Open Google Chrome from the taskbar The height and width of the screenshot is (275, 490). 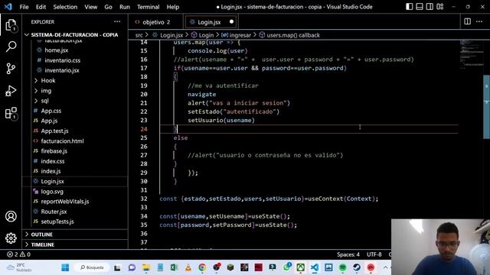coord(202,267)
